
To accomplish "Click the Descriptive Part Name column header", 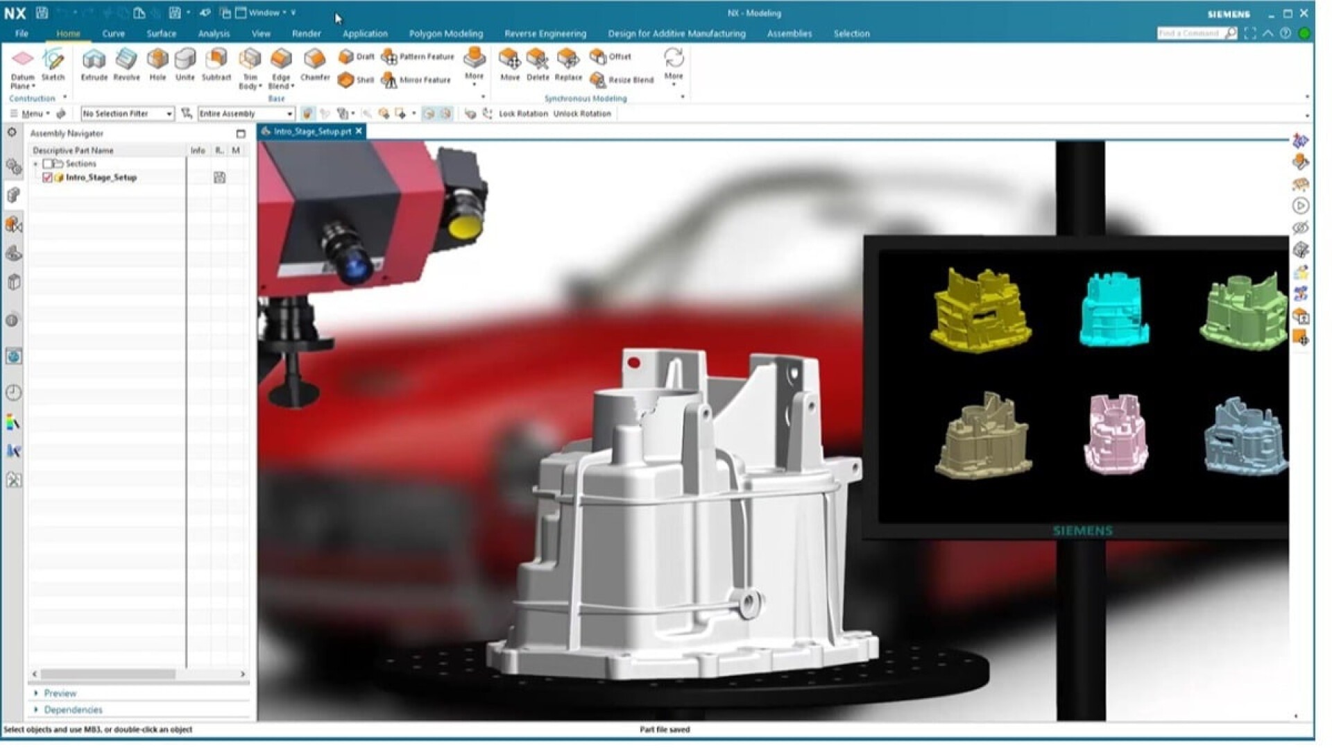I will click(x=73, y=150).
